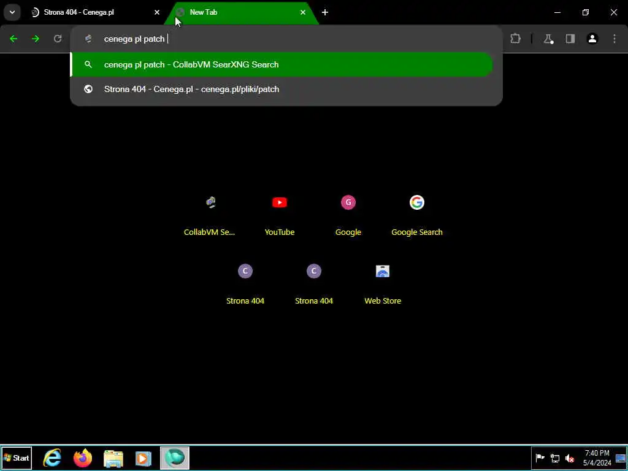Open the tab search dropdown arrow

click(x=12, y=12)
